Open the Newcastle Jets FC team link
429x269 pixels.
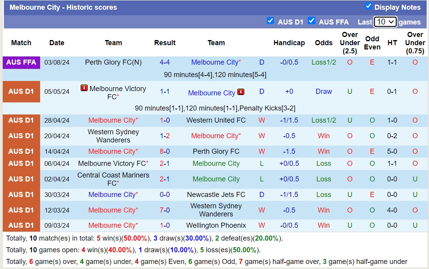[x=216, y=194]
